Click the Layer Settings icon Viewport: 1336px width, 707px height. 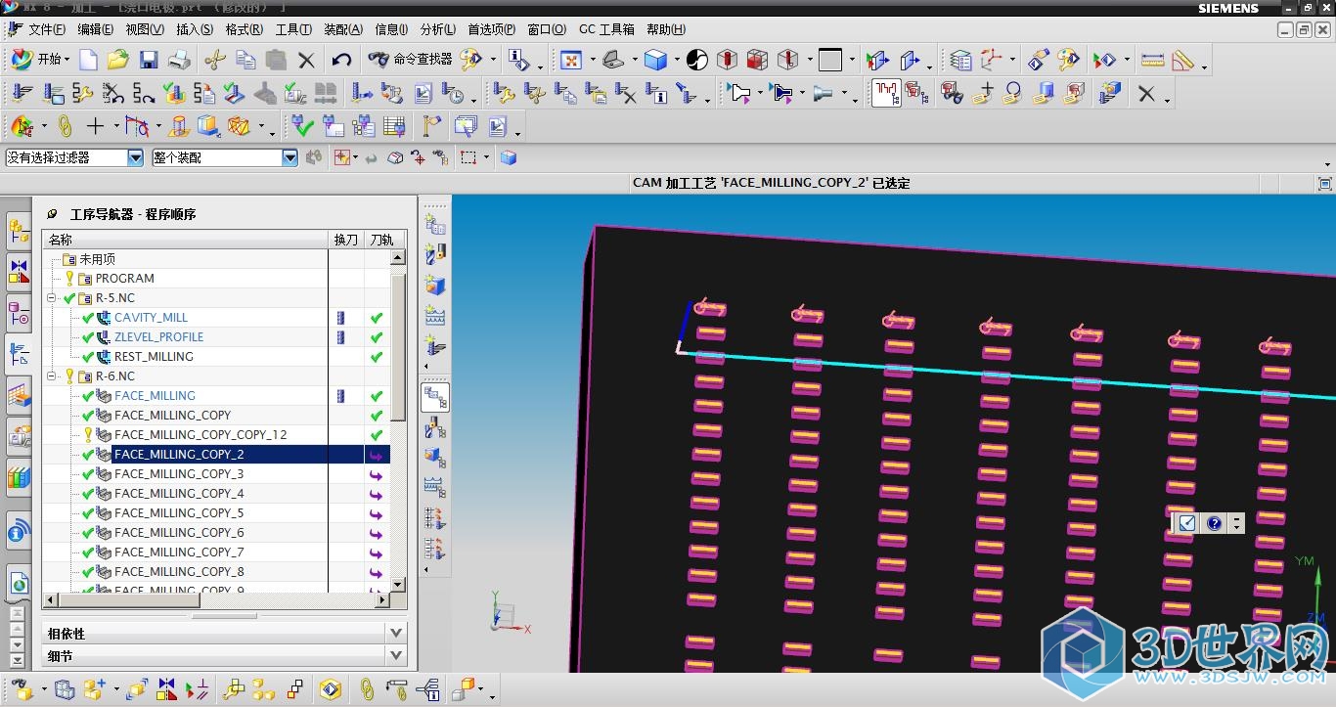point(961,60)
